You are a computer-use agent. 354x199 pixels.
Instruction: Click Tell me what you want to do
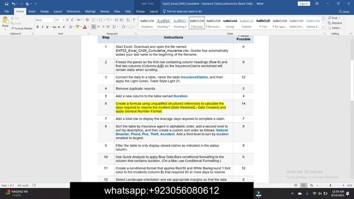click(x=182, y=11)
